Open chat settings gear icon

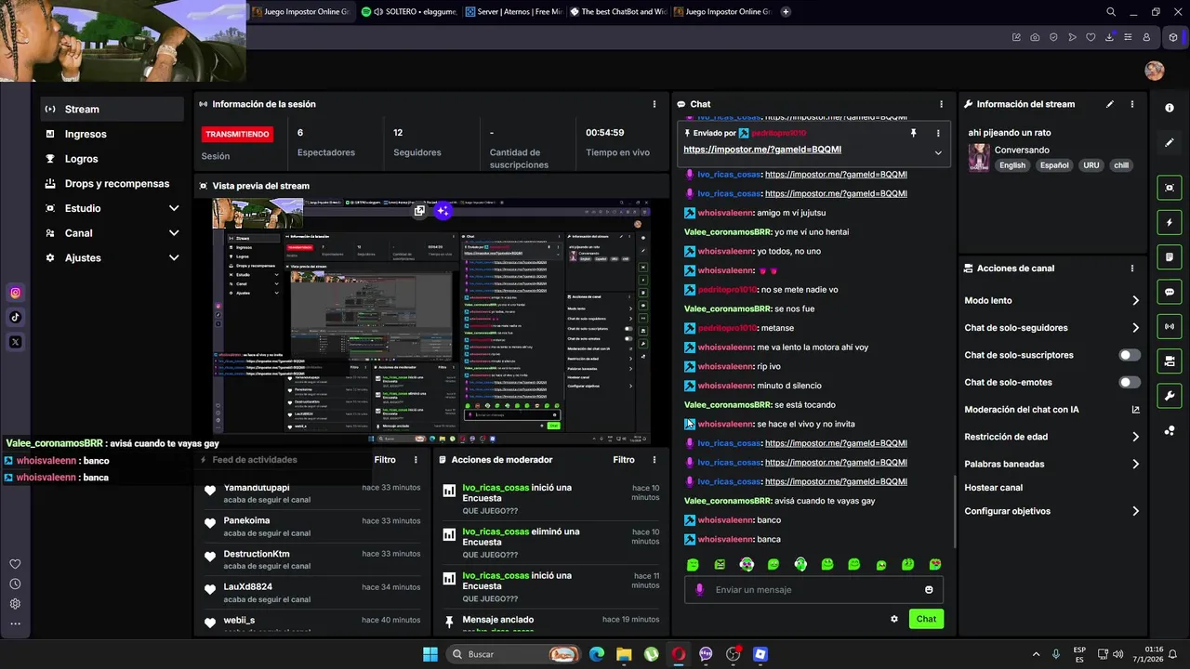tap(894, 619)
